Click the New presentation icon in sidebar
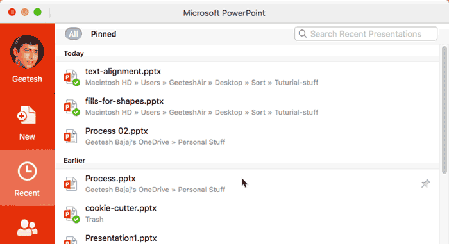Image resolution: width=449 pixels, height=244 pixels. (x=27, y=115)
